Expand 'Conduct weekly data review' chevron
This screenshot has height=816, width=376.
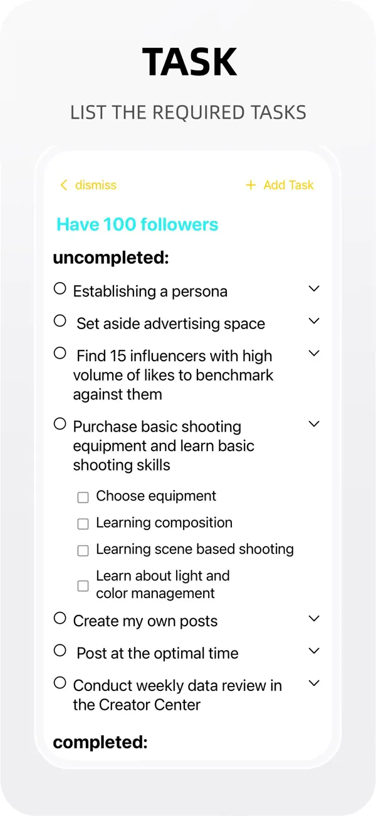tap(315, 683)
